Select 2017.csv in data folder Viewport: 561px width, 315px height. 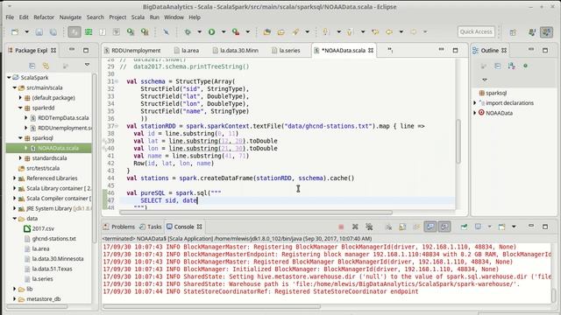click(43, 228)
